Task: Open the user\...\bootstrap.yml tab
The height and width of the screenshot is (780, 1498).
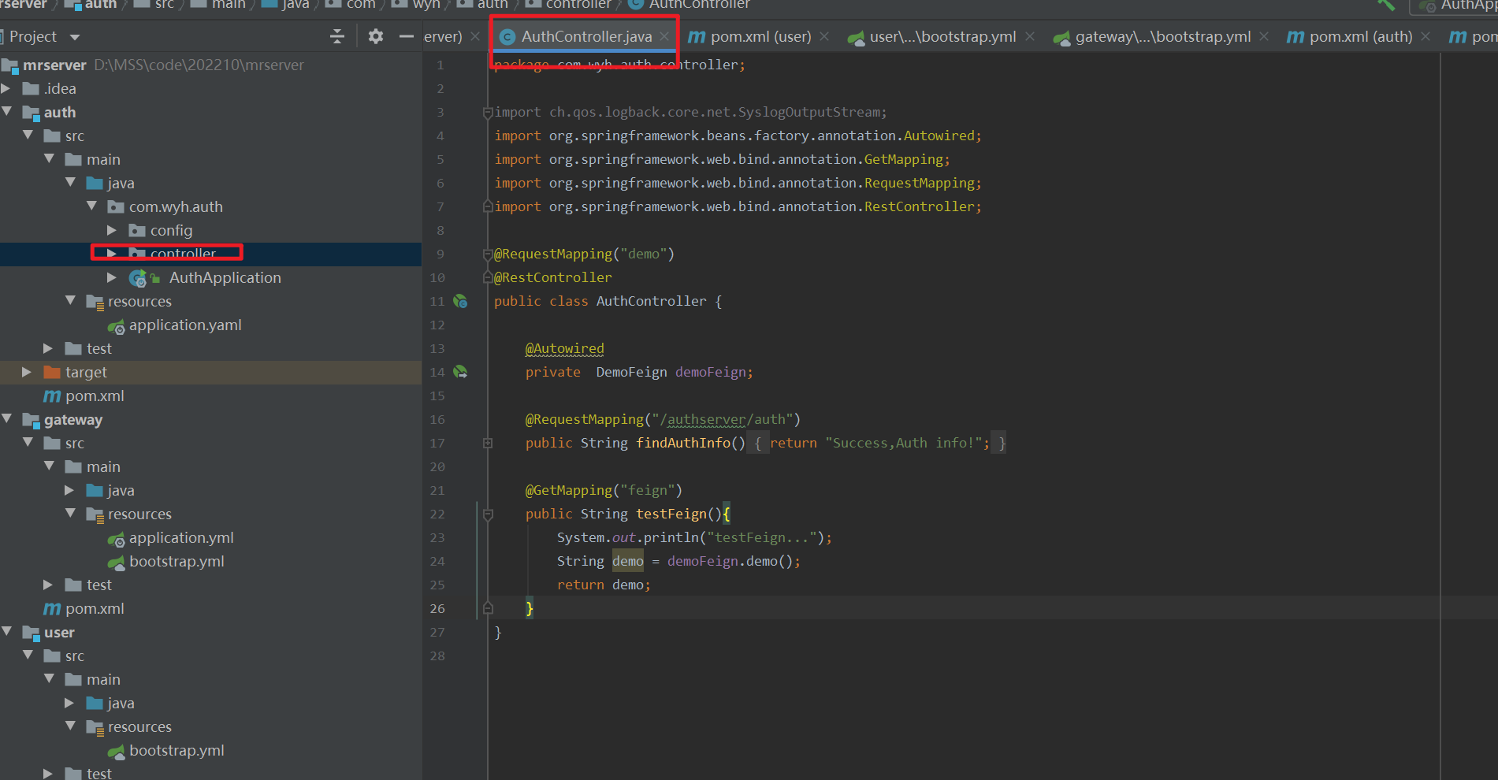Action: click(x=942, y=36)
